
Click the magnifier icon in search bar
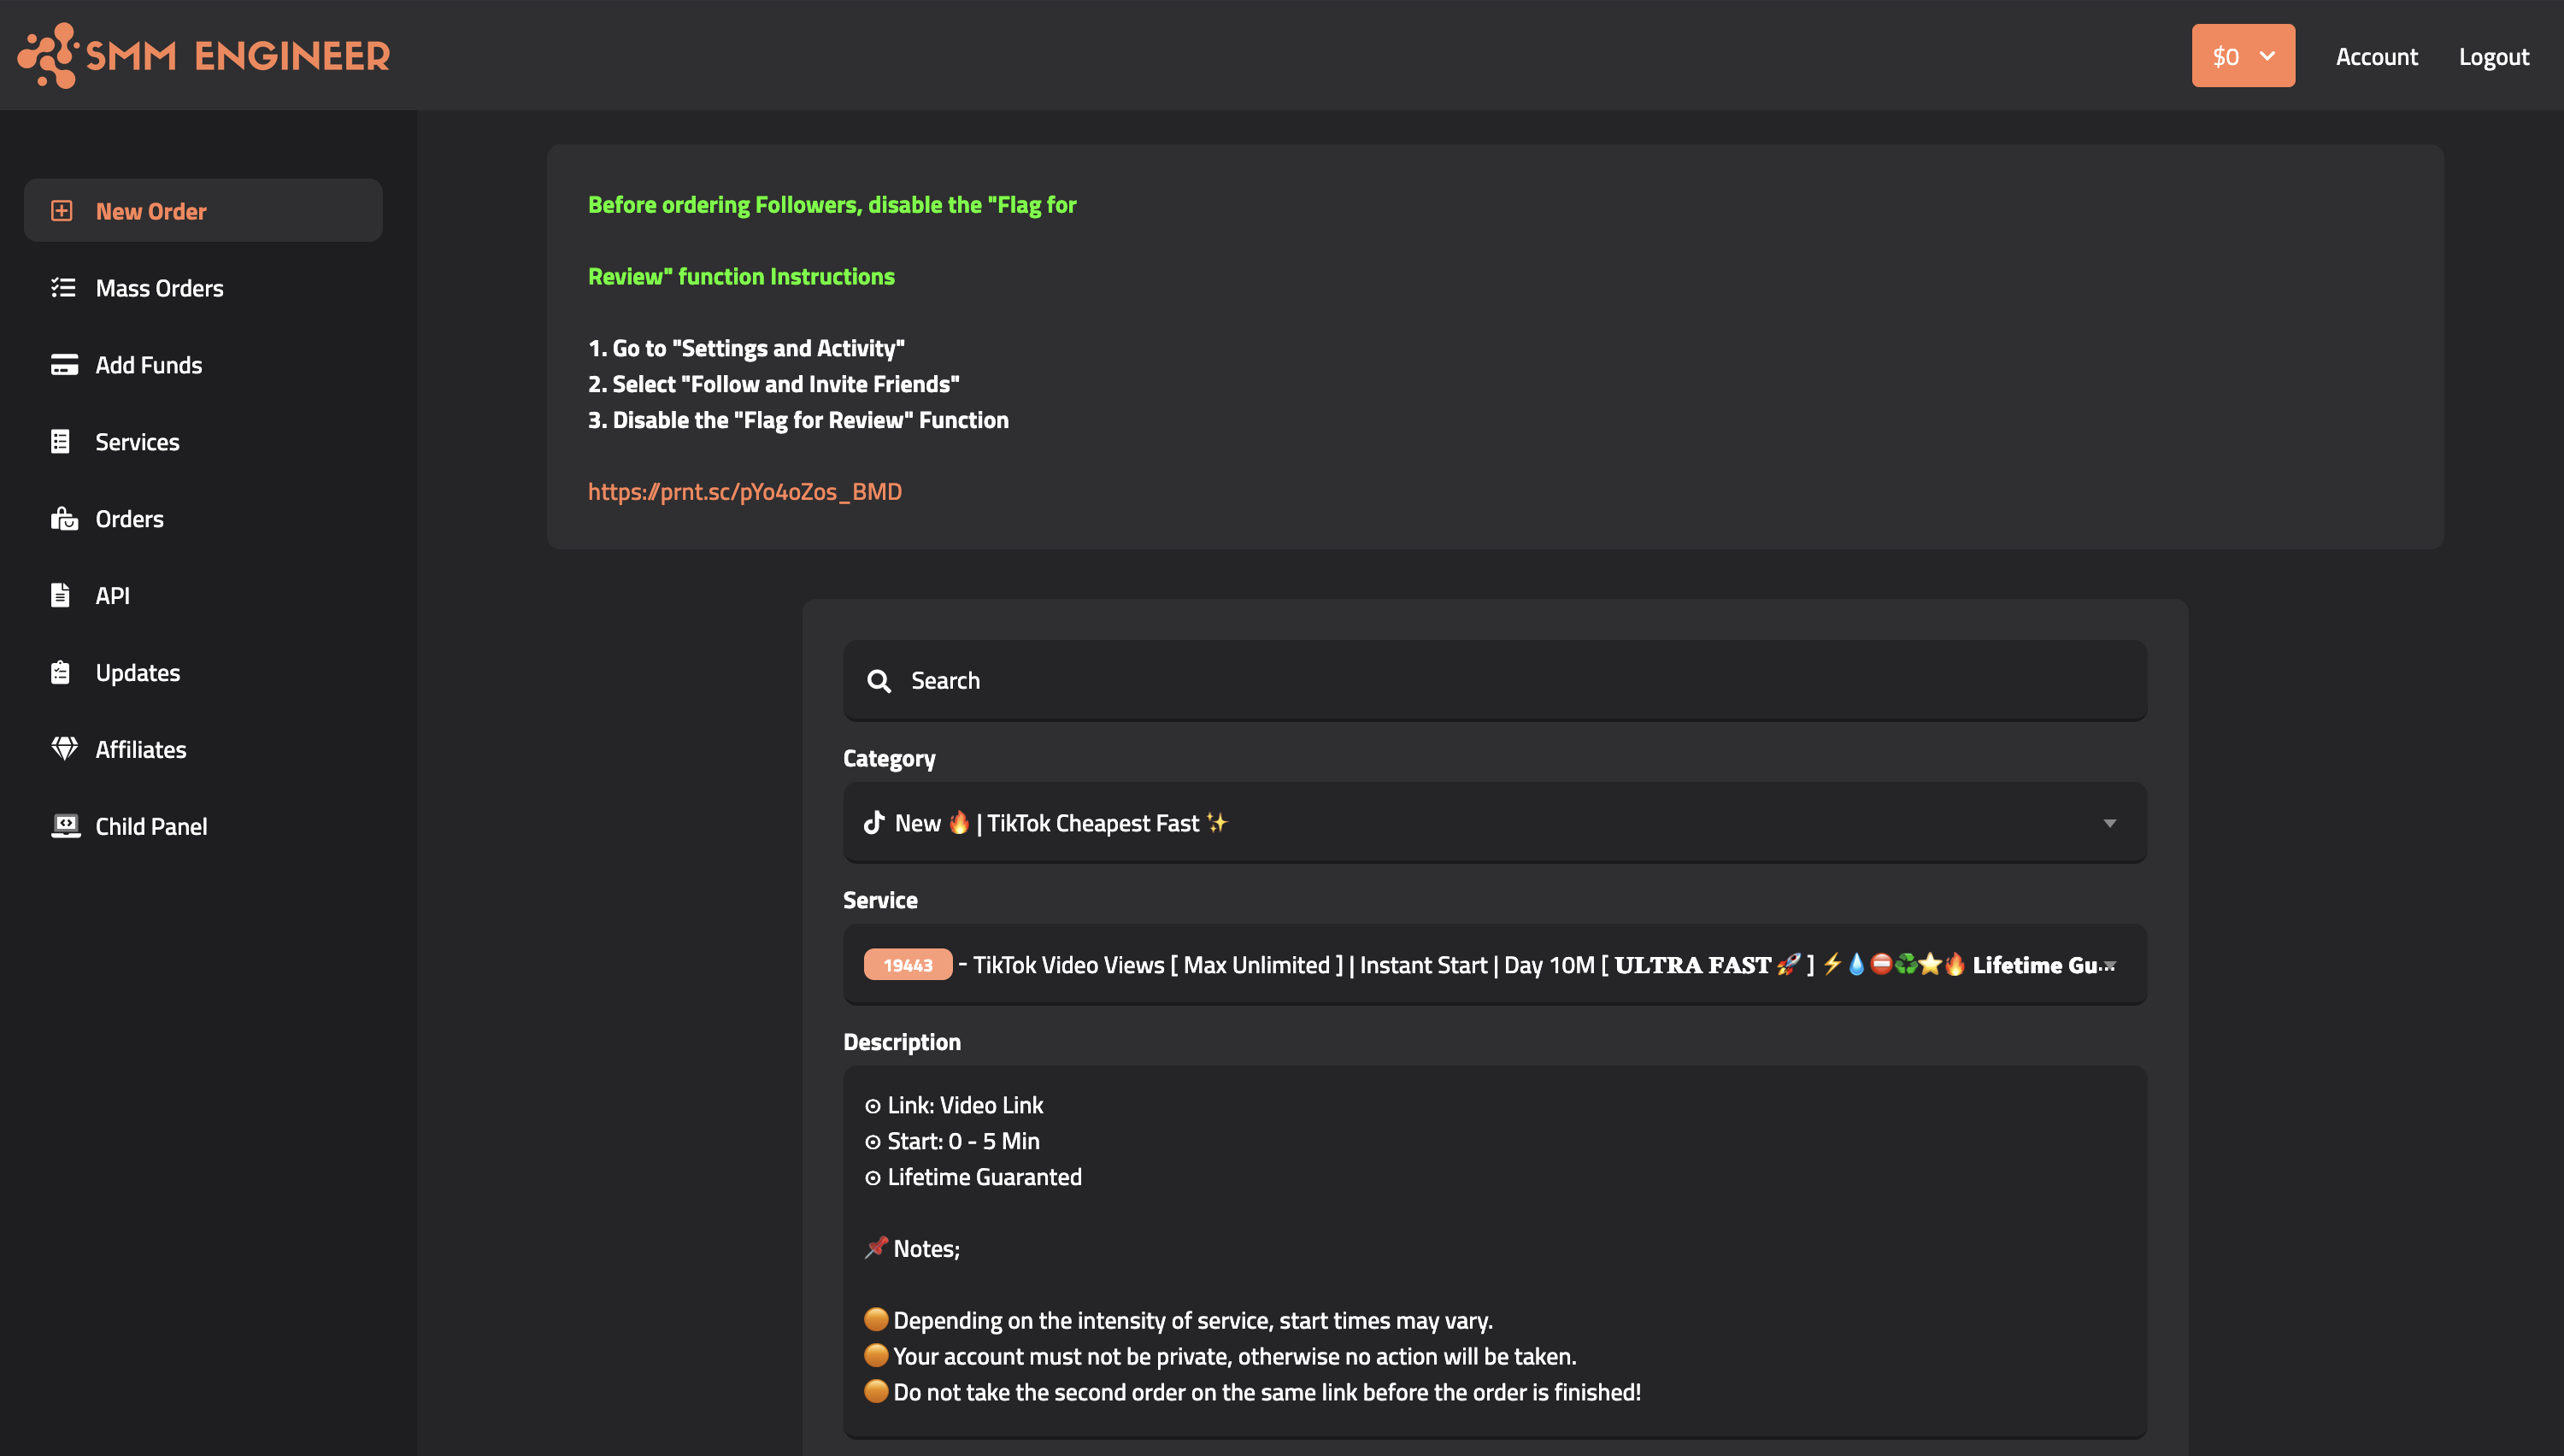click(x=879, y=681)
